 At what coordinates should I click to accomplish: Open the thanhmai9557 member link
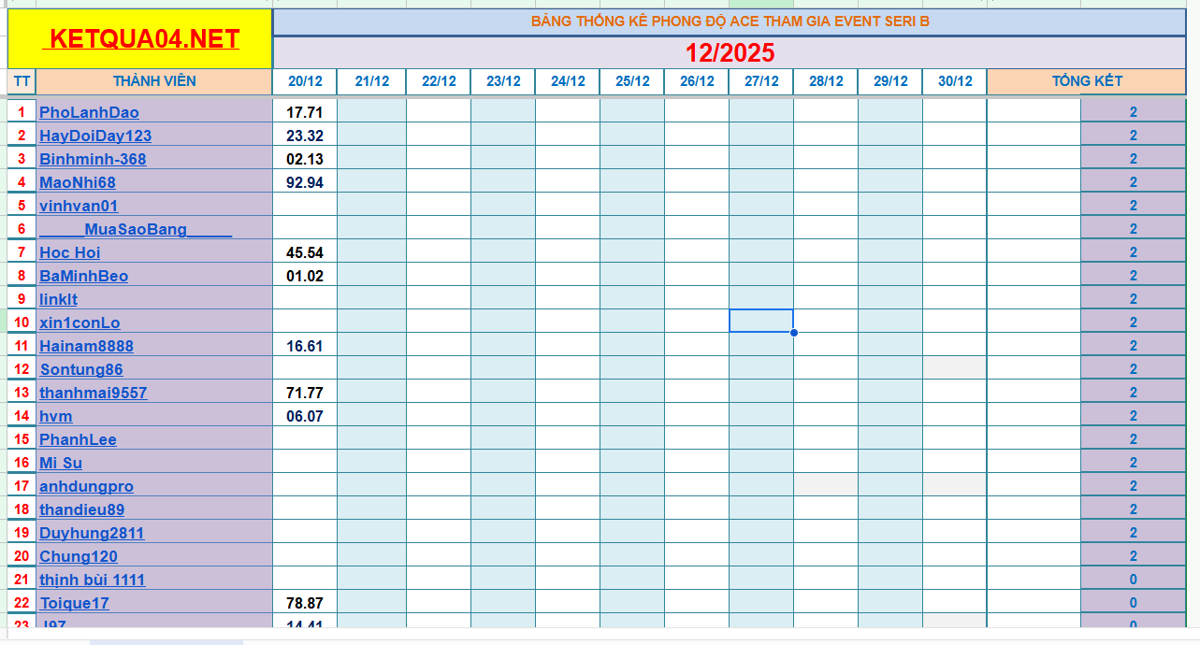click(x=93, y=393)
